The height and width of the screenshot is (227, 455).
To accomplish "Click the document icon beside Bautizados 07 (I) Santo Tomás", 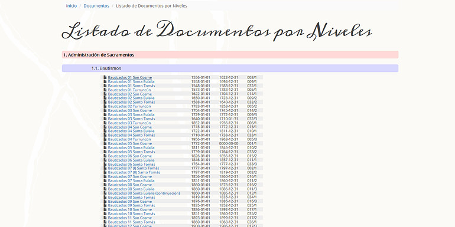I will click(105, 168).
